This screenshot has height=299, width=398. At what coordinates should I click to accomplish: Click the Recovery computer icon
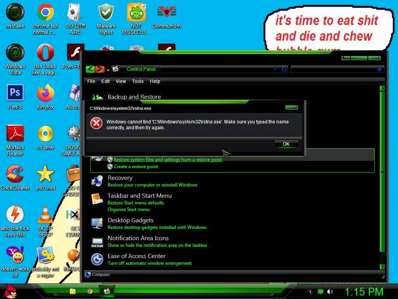point(97,181)
